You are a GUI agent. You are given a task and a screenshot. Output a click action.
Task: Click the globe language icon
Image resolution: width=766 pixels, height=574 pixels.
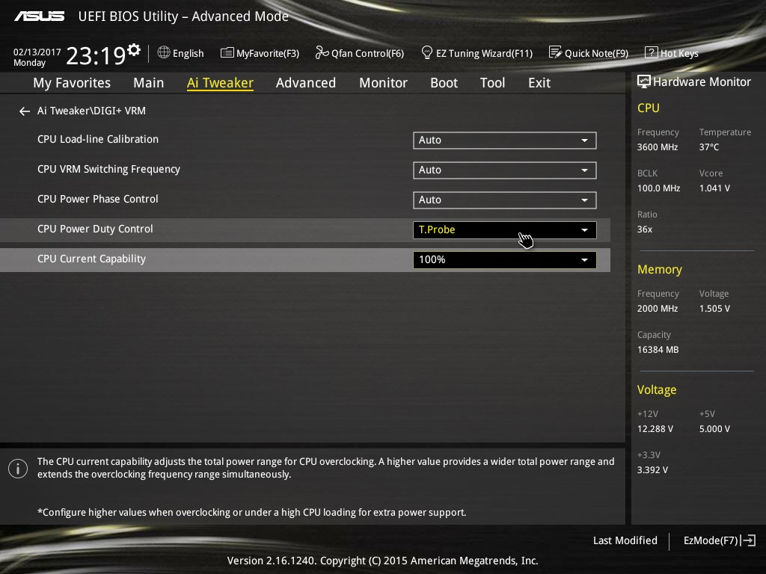coord(164,52)
